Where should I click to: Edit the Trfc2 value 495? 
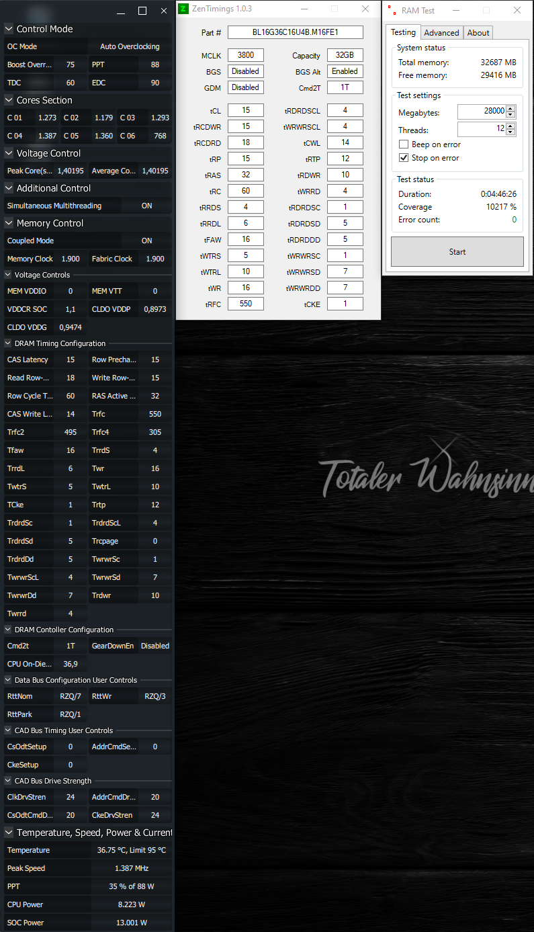(x=71, y=432)
